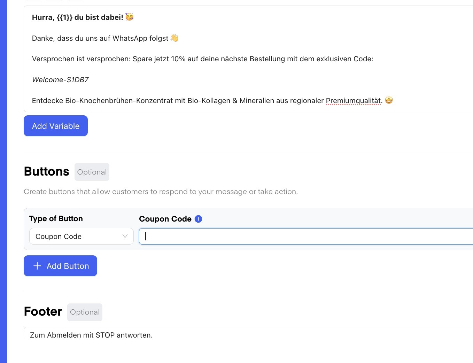Click the line starting Versprochen ist versprochen
Screen dimensions: 473x363
tap(202, 59)
